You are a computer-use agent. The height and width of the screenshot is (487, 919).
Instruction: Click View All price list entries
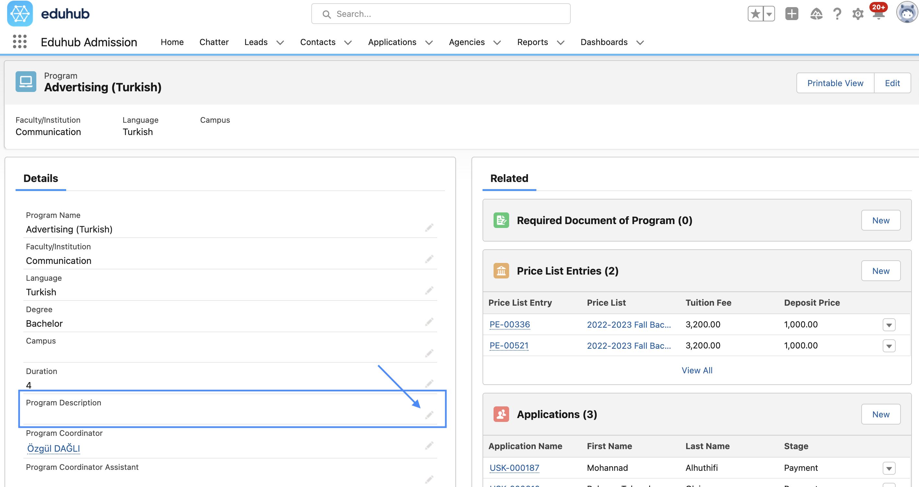point(697,370)
